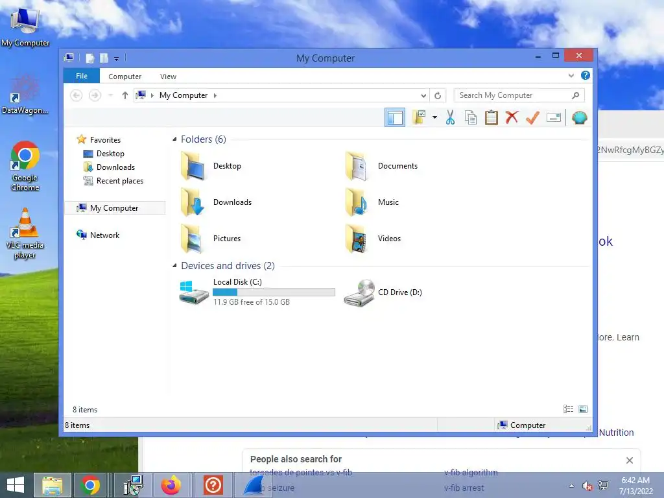Click the orange checkmark icon
Viewport: 664px width, 498px height.
tap(532, 117)
